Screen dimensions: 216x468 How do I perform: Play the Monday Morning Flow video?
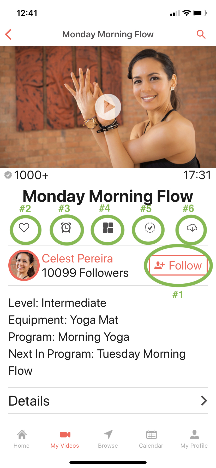(x=108, y=107)
